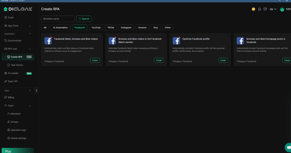Click the green user avatar
The image size is (291, 153).
click(282, 9)
